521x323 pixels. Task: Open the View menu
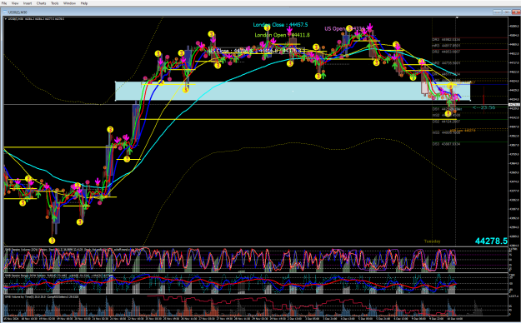coord(15,3)
